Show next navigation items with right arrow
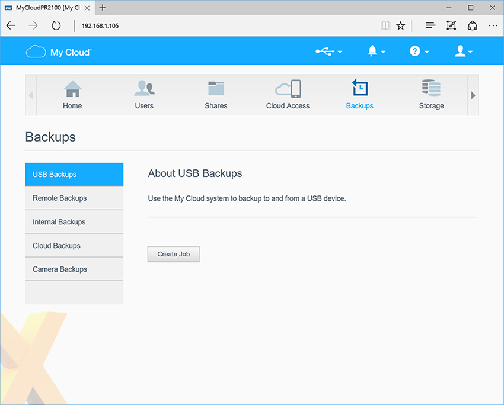 (473, 95)
